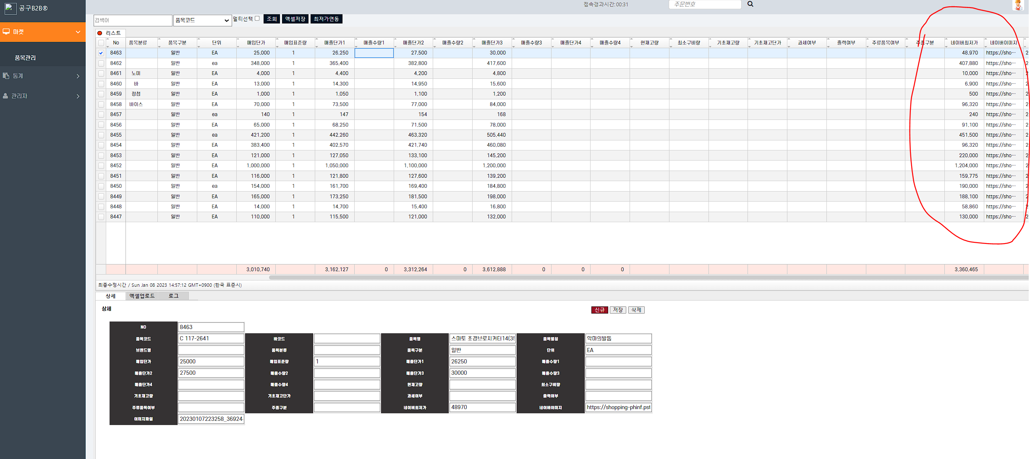Expand the 관리자 sidebar menu chevron
1030x459 pixels.
pyautogui.click(x=78, y=96)
